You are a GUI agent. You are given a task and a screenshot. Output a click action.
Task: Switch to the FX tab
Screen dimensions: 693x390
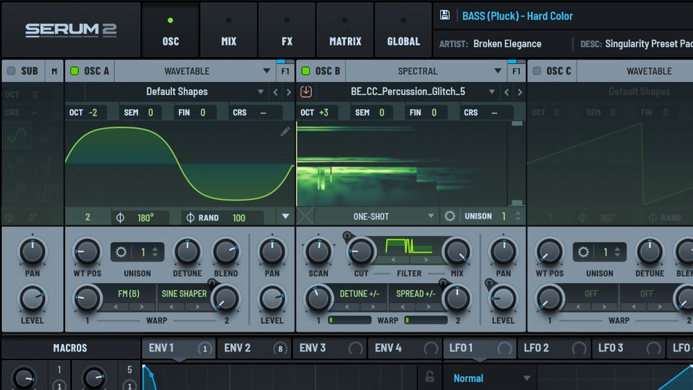coord(287,30)
